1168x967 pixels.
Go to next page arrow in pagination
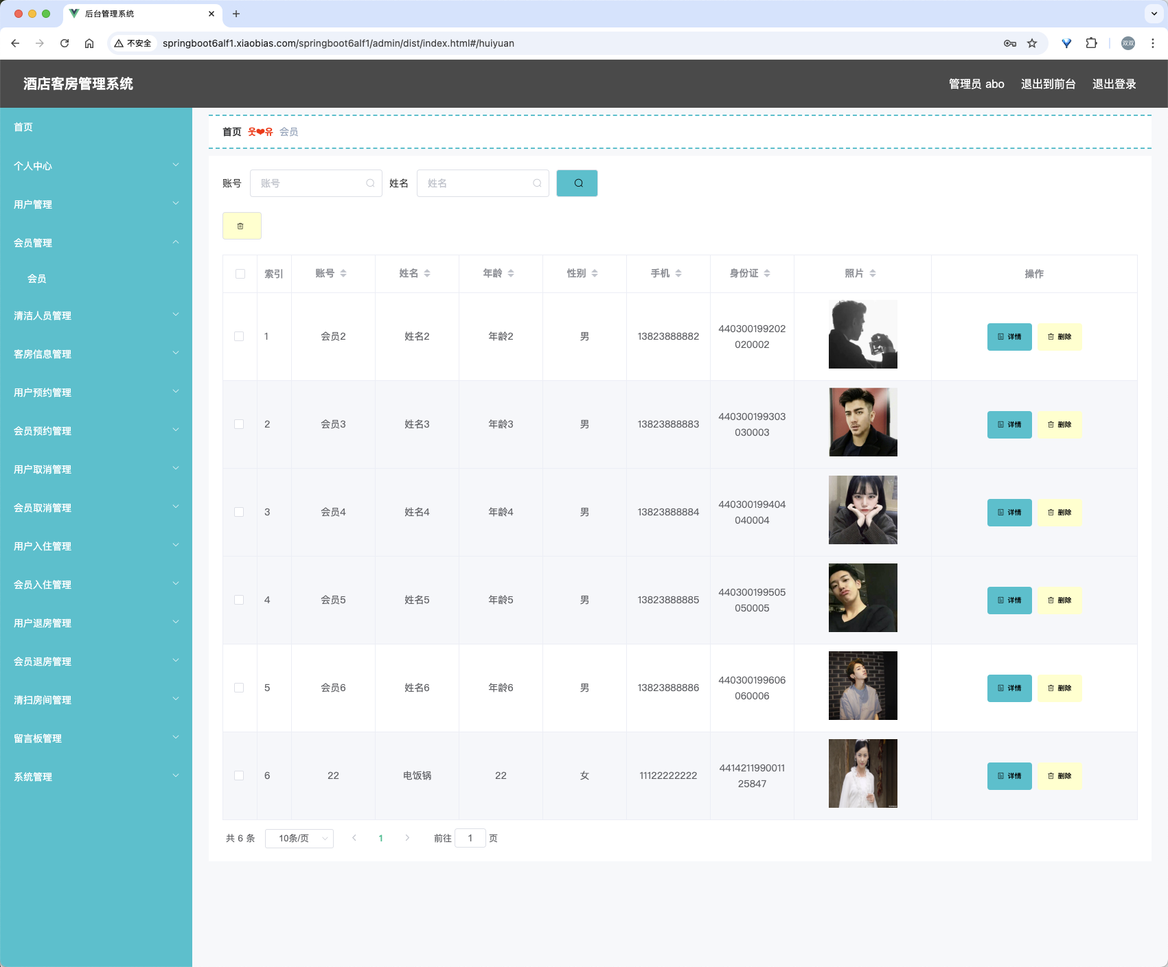(x=407, y=838)
